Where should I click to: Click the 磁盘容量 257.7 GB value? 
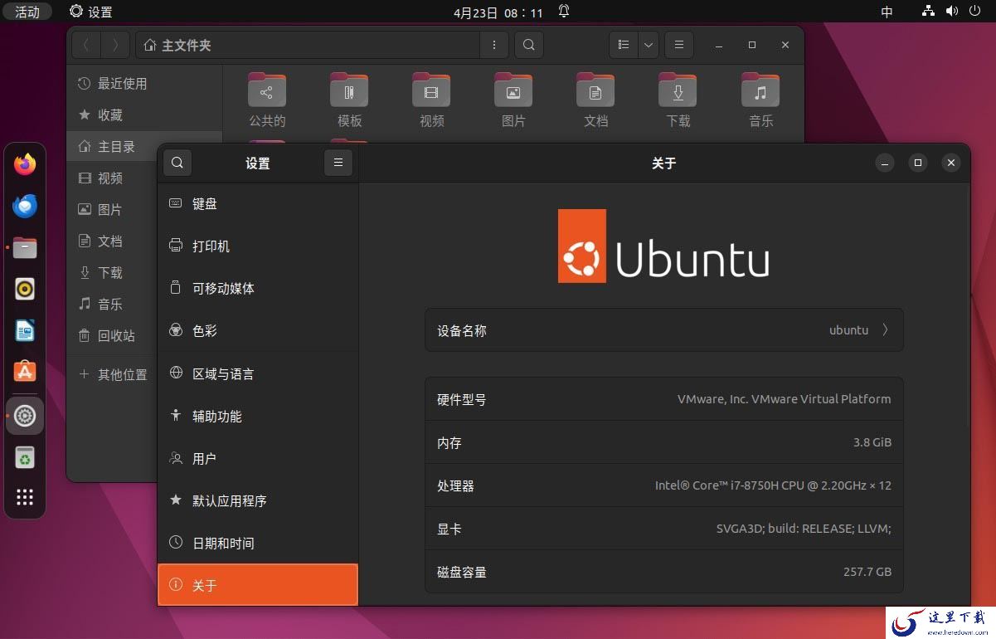click(867, 572)
